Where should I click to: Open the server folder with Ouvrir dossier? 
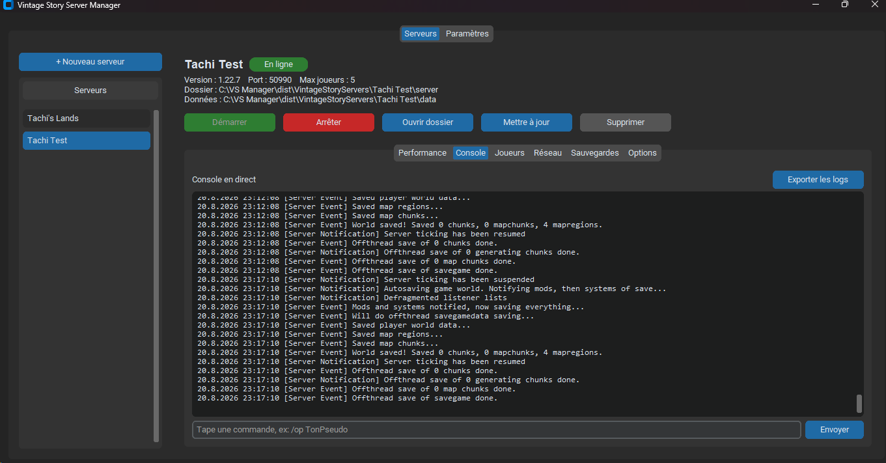point(428,122)
